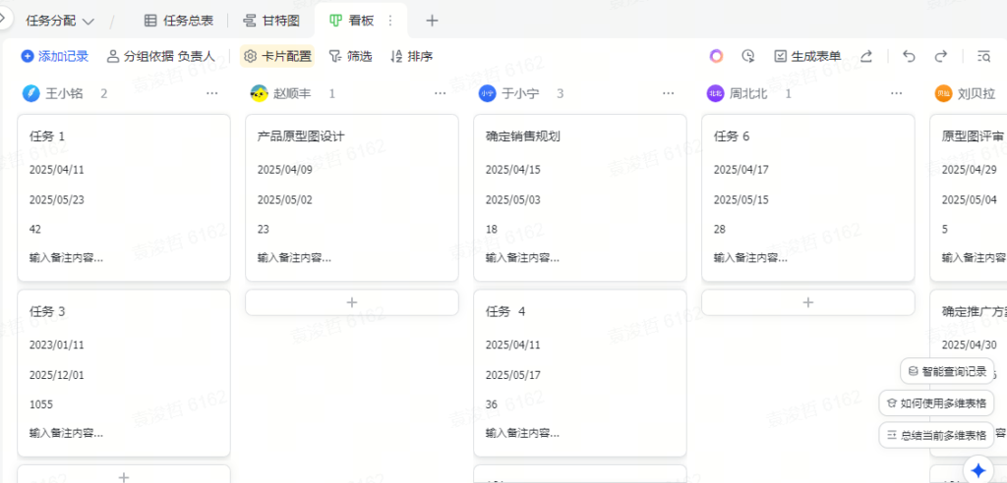
Task: Open more options for 王小铭 column
Action: point(212,94)
